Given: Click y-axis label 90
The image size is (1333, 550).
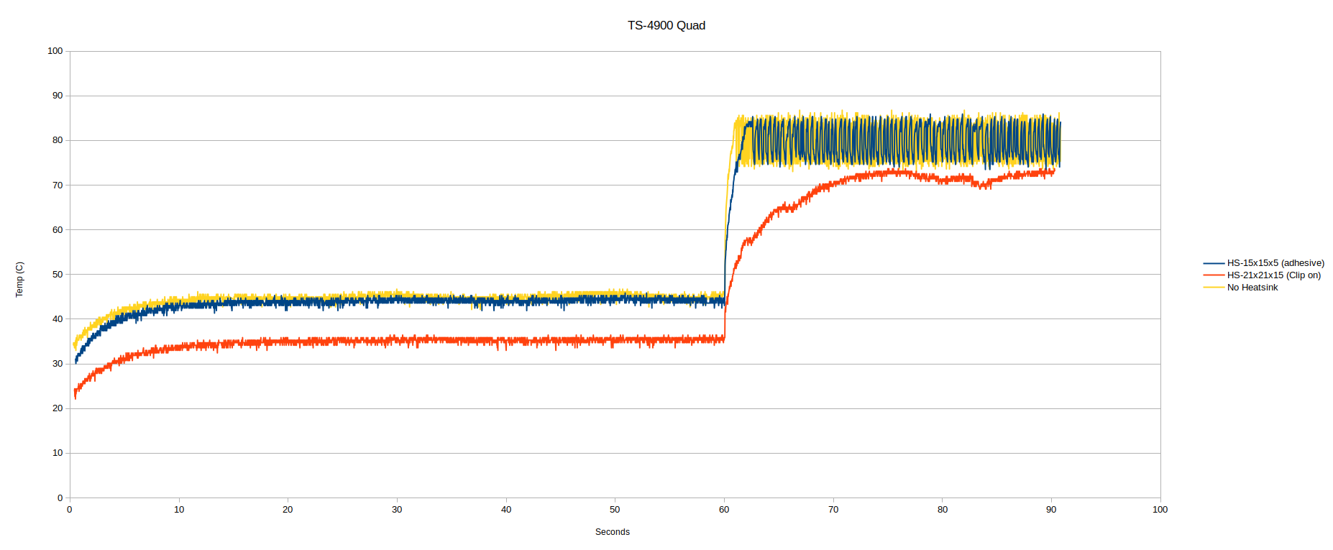Looking at the screenshot, I should tap(58, 96).
